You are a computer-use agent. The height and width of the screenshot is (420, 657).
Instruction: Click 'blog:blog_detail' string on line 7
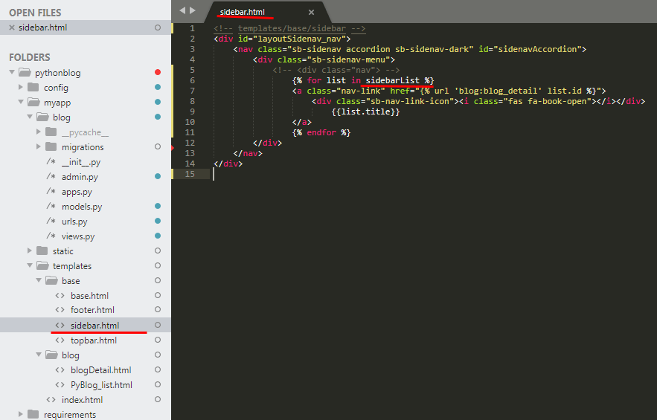tap(499, 91)
